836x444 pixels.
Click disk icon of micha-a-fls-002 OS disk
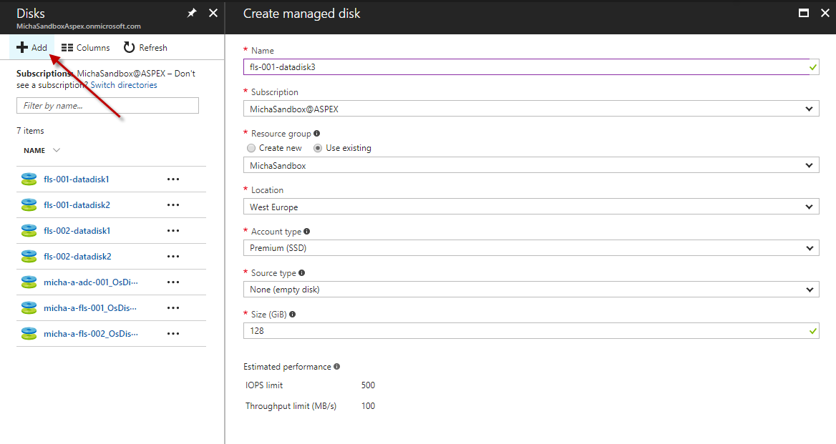[x=29, y=334]
